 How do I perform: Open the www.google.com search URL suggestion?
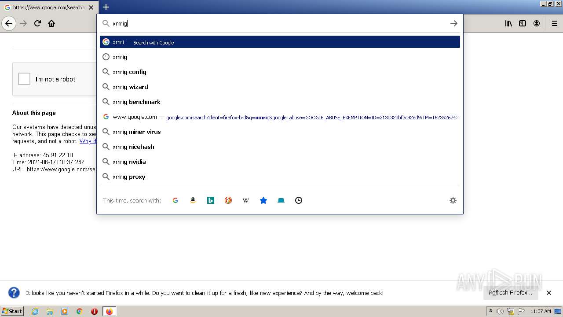click(x=280, y=117)
